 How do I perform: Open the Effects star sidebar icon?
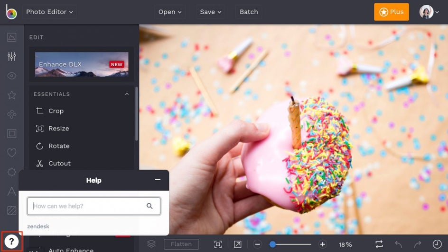[12, 95]
